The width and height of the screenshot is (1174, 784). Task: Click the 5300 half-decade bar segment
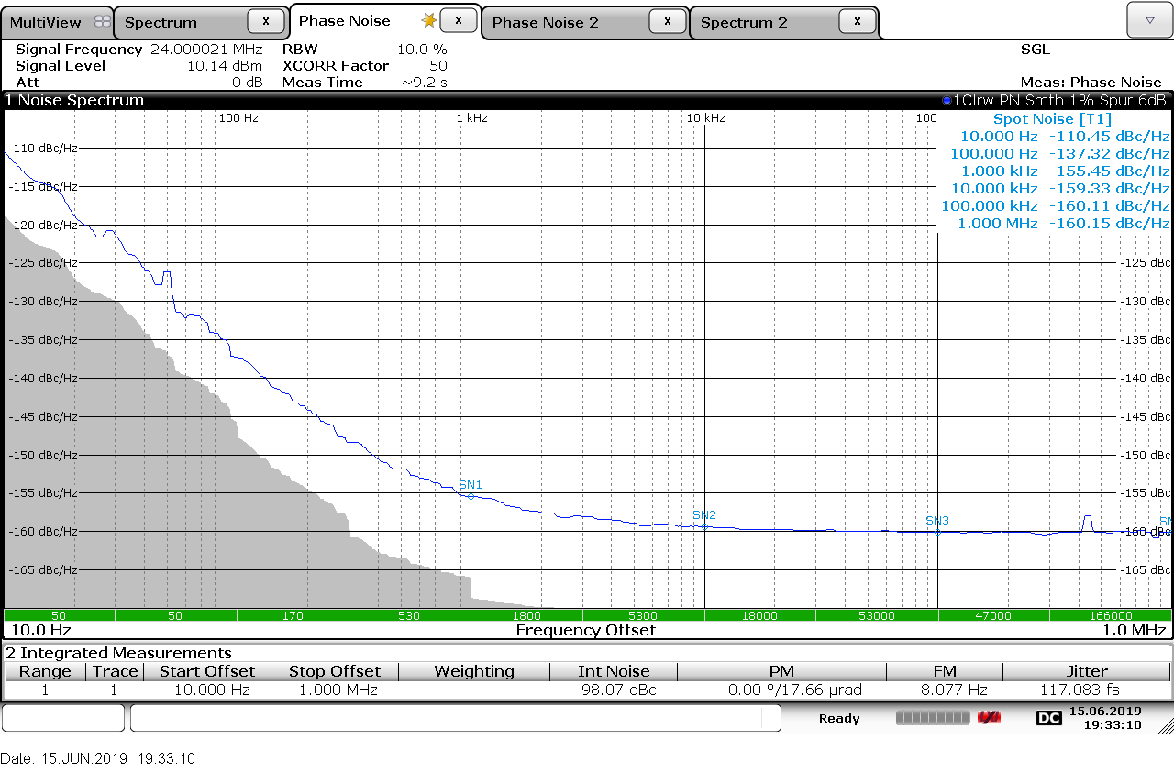(x=643, y=615)
